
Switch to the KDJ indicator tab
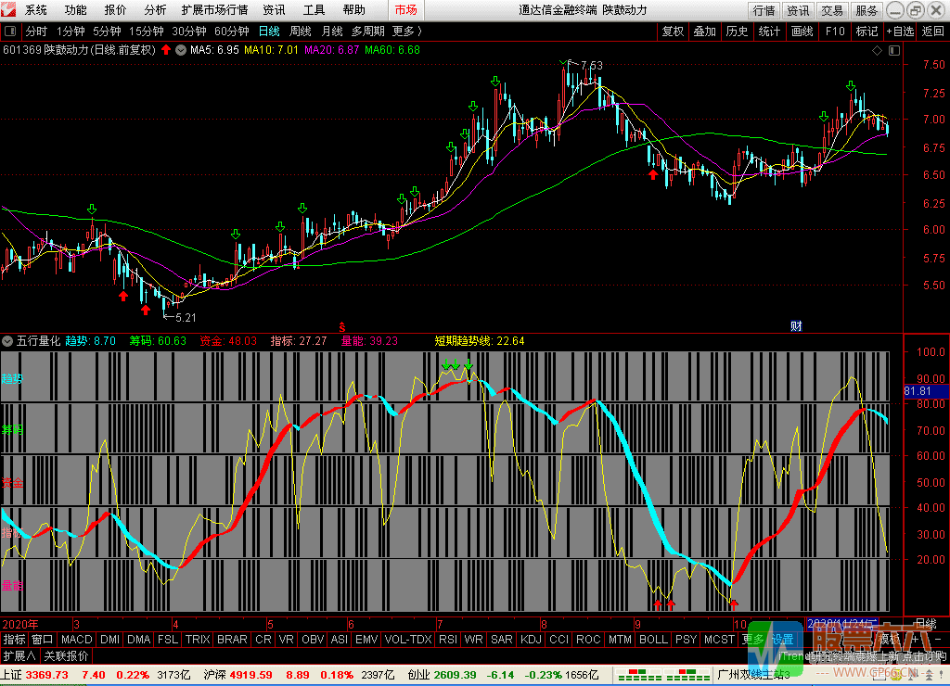click(x=531, y=640)
